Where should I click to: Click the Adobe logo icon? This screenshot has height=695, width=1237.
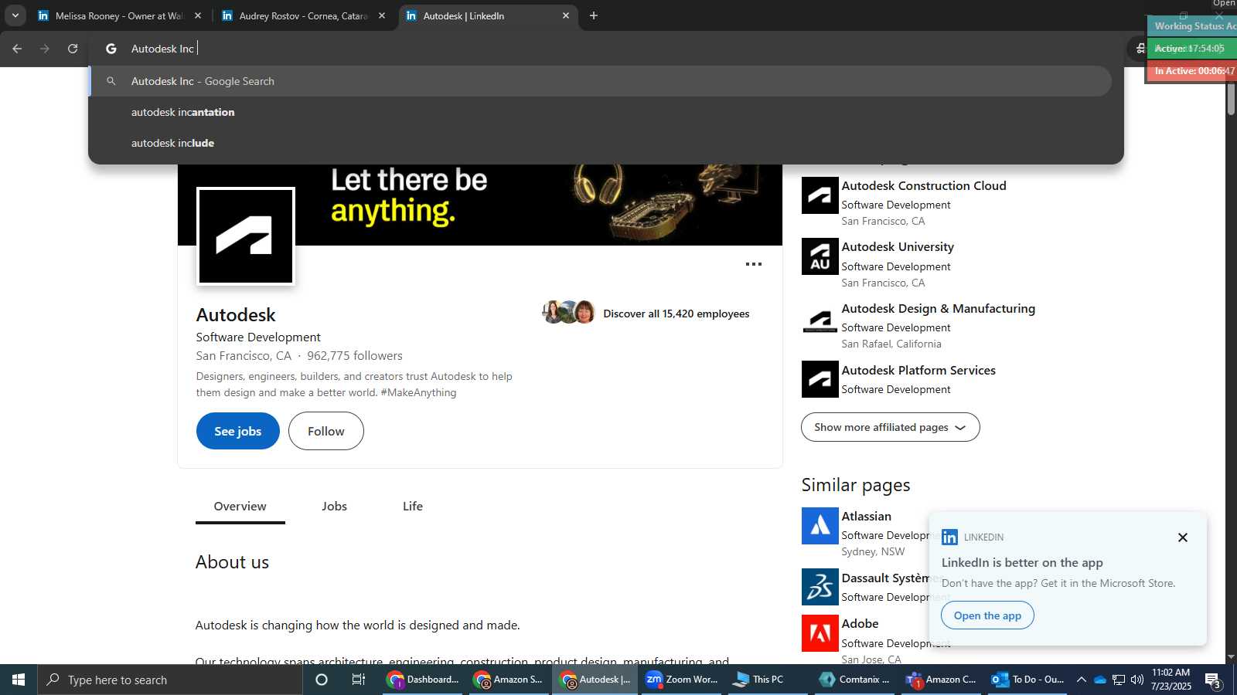820,633
